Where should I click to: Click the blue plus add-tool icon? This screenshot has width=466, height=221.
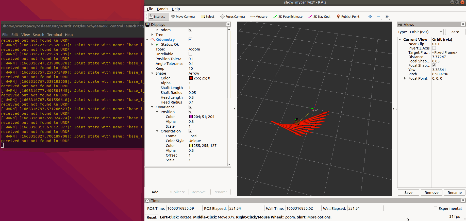click(370, 17)
